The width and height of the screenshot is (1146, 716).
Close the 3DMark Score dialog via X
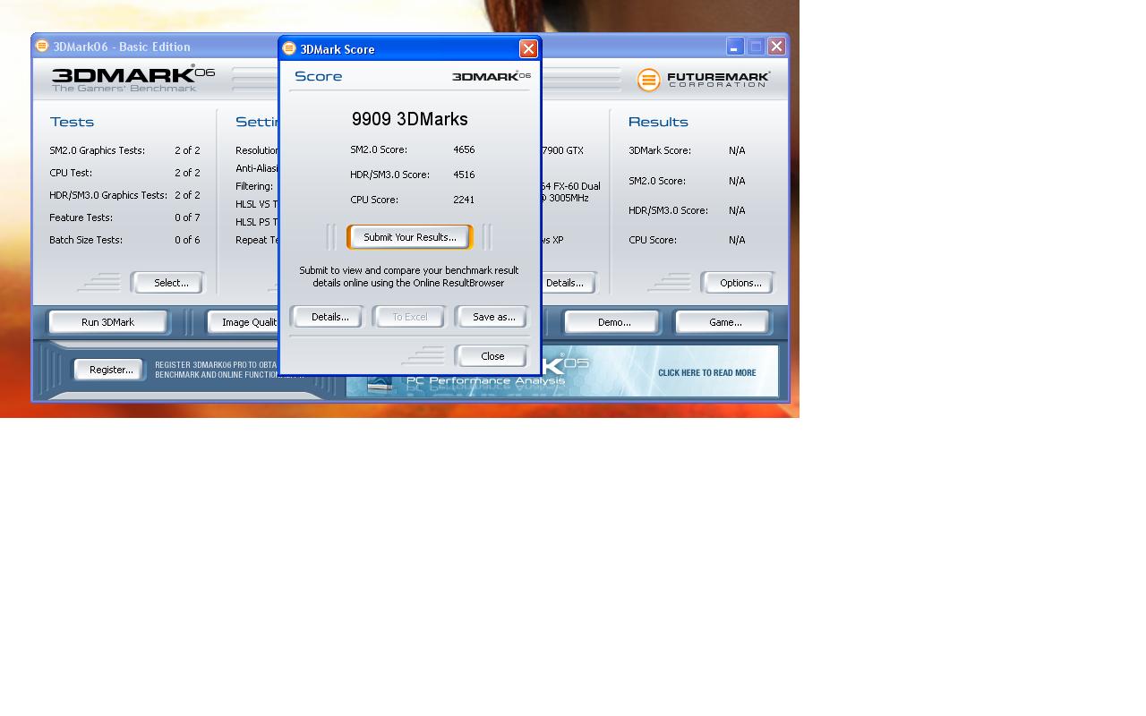click(528, 49)
